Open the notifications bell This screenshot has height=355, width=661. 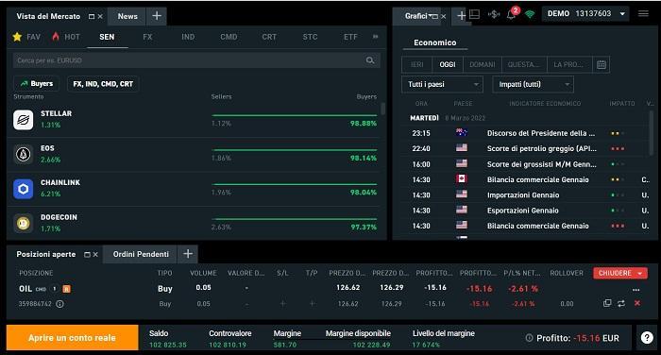512,15
